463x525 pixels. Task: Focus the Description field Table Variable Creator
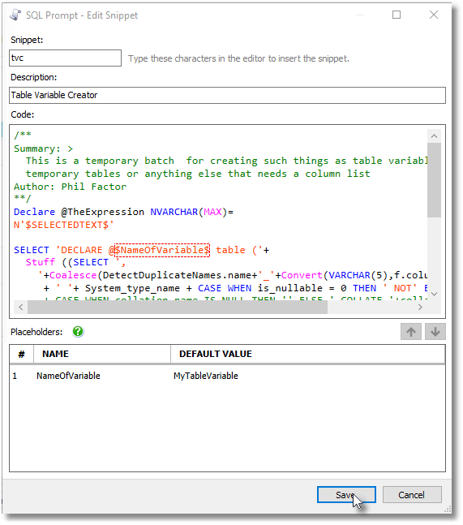(227, 95)
